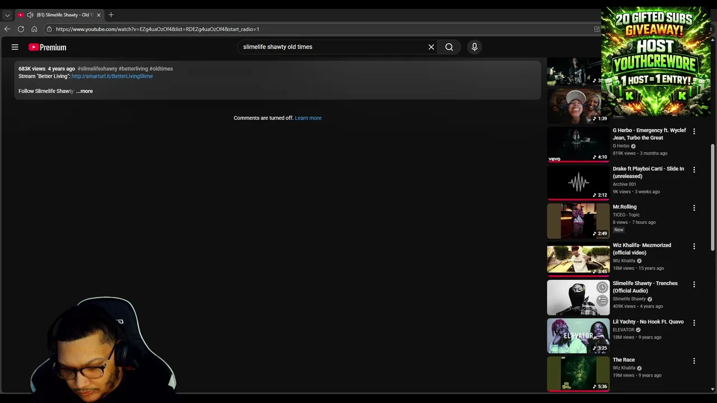Click channel name 'Archive 001'
The image size is (717, 403).
(x=625, y=184)
